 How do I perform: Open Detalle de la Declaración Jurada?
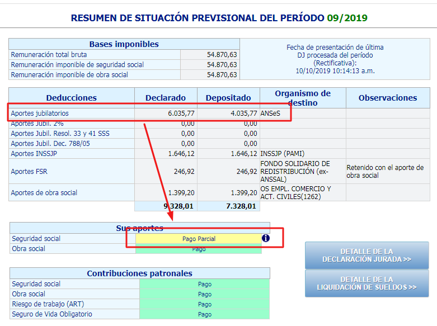pos(366,256)
